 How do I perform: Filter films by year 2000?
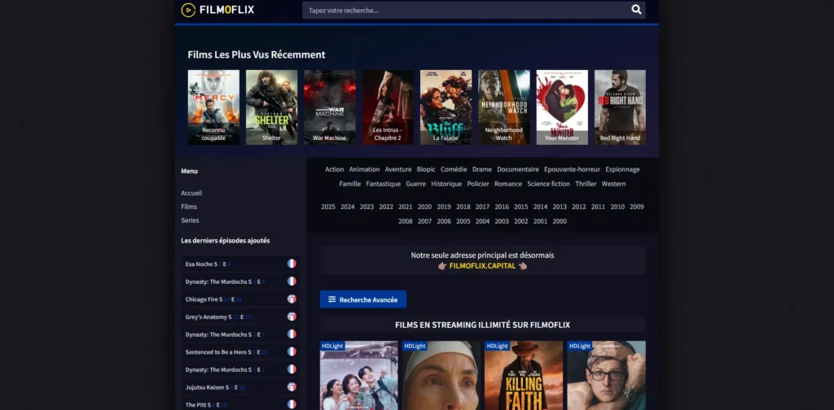click(560, 221)
